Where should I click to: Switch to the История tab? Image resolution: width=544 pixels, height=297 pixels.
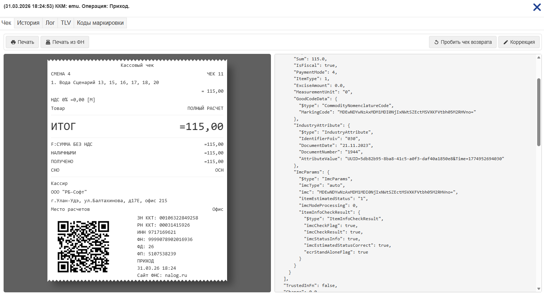pyautogui.click(x=28, y=23)
